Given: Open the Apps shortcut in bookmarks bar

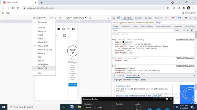Looking at the screenshot, I should point(6,13).
